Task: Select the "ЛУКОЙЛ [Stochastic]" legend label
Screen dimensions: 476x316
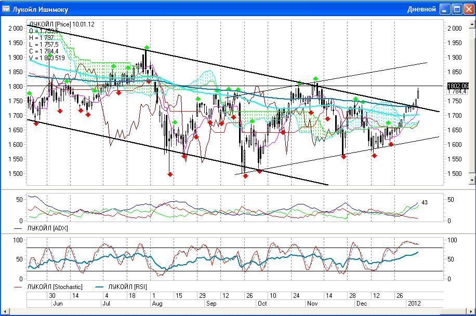Action: [x=55, y=286]
